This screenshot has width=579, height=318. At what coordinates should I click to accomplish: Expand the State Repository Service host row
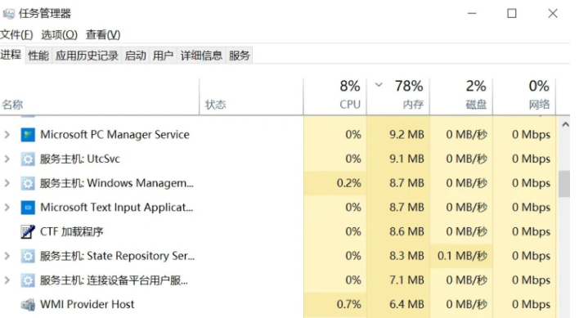tap(7, 256)
